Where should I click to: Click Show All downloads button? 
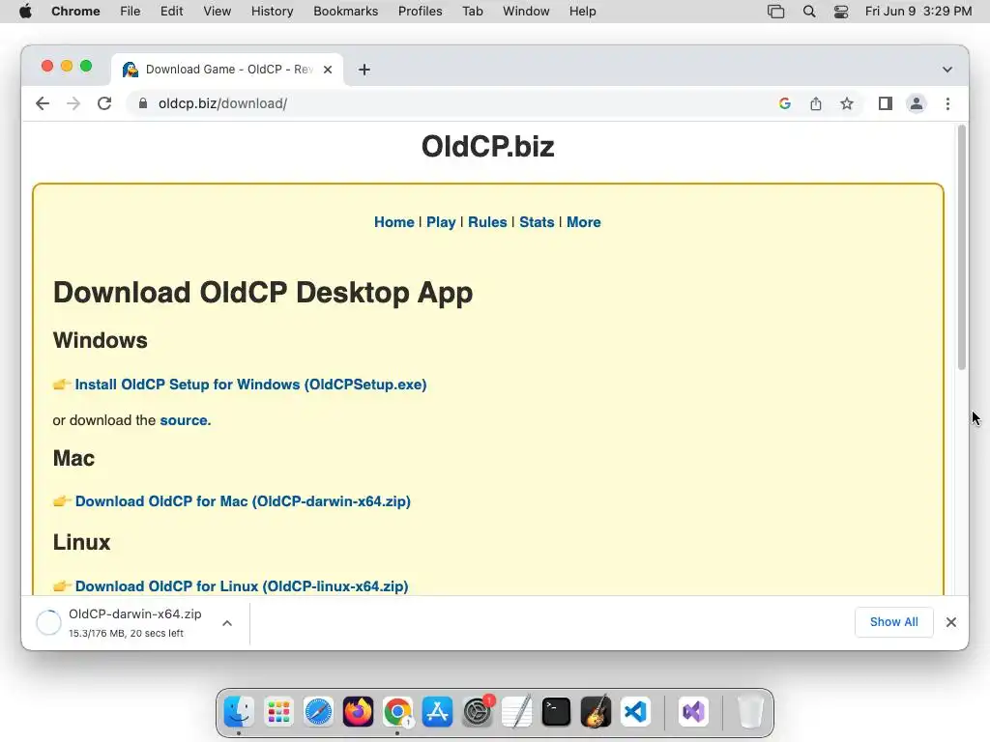pyautogui.click(x=894, y=622)
